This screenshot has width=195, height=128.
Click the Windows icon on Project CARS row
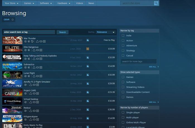click(x=25, y=93)
